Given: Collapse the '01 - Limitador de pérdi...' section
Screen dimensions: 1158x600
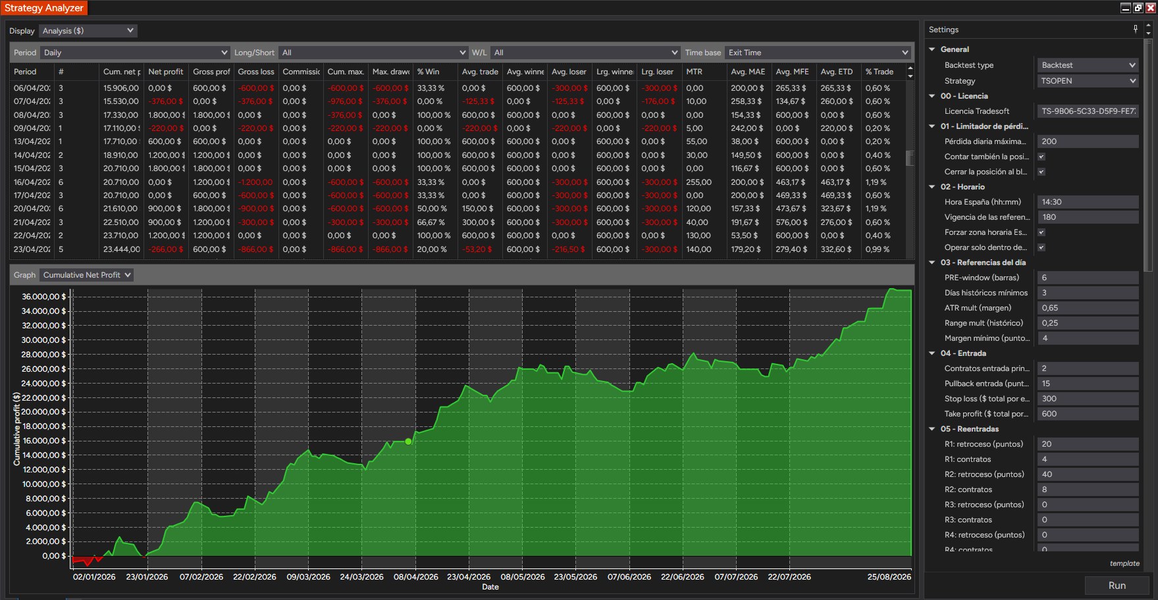Looking at the screenshot, I should pos(932,126).
